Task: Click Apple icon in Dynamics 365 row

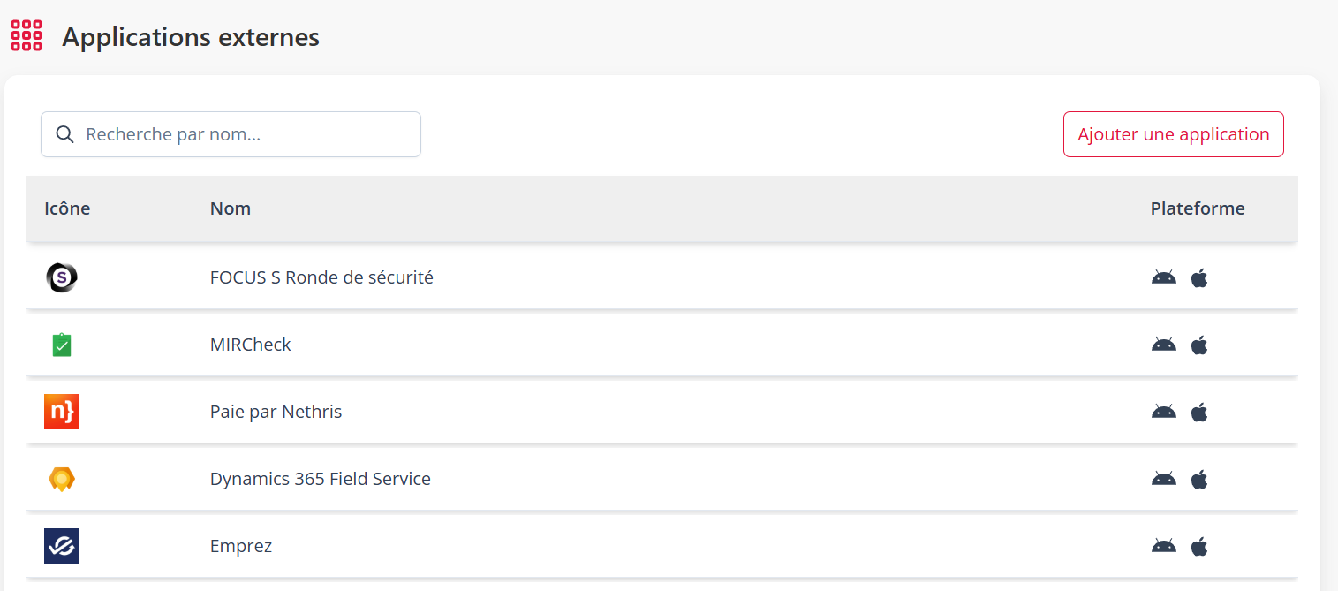Action: pyautogui.click(x=1199, y=479)
